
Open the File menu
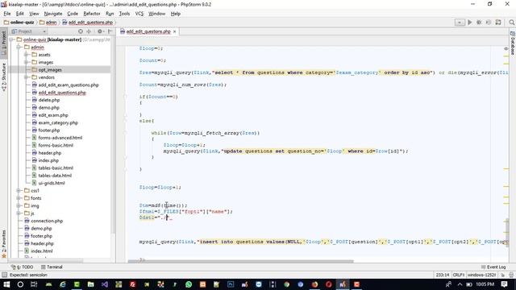pyautogui.click(x=7, y=14)
